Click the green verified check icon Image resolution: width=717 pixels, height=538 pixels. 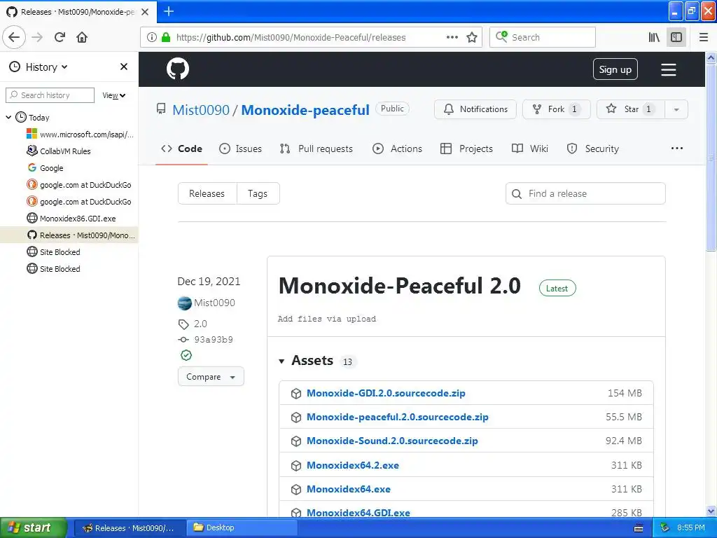186,355
